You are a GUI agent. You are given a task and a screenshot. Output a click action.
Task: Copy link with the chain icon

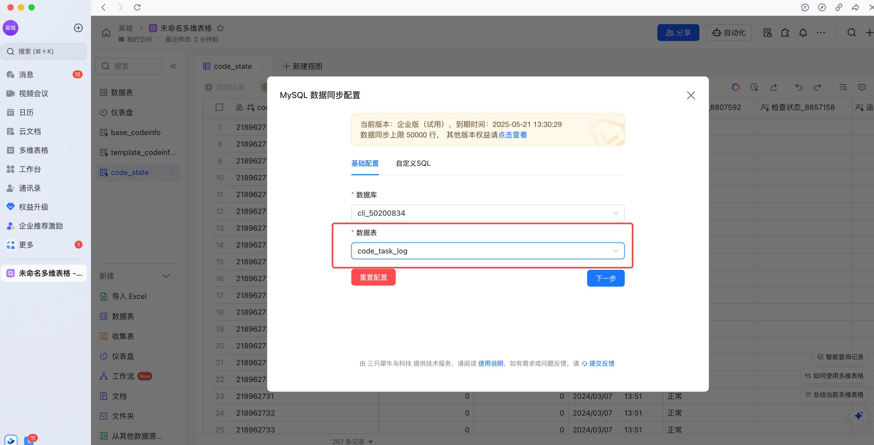click(839, 7)
